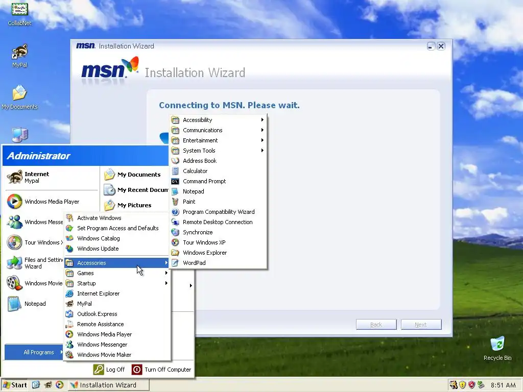523x392 pixels.
Task: Open My Recent Documents in Start menu
Action: pos(135,190)
